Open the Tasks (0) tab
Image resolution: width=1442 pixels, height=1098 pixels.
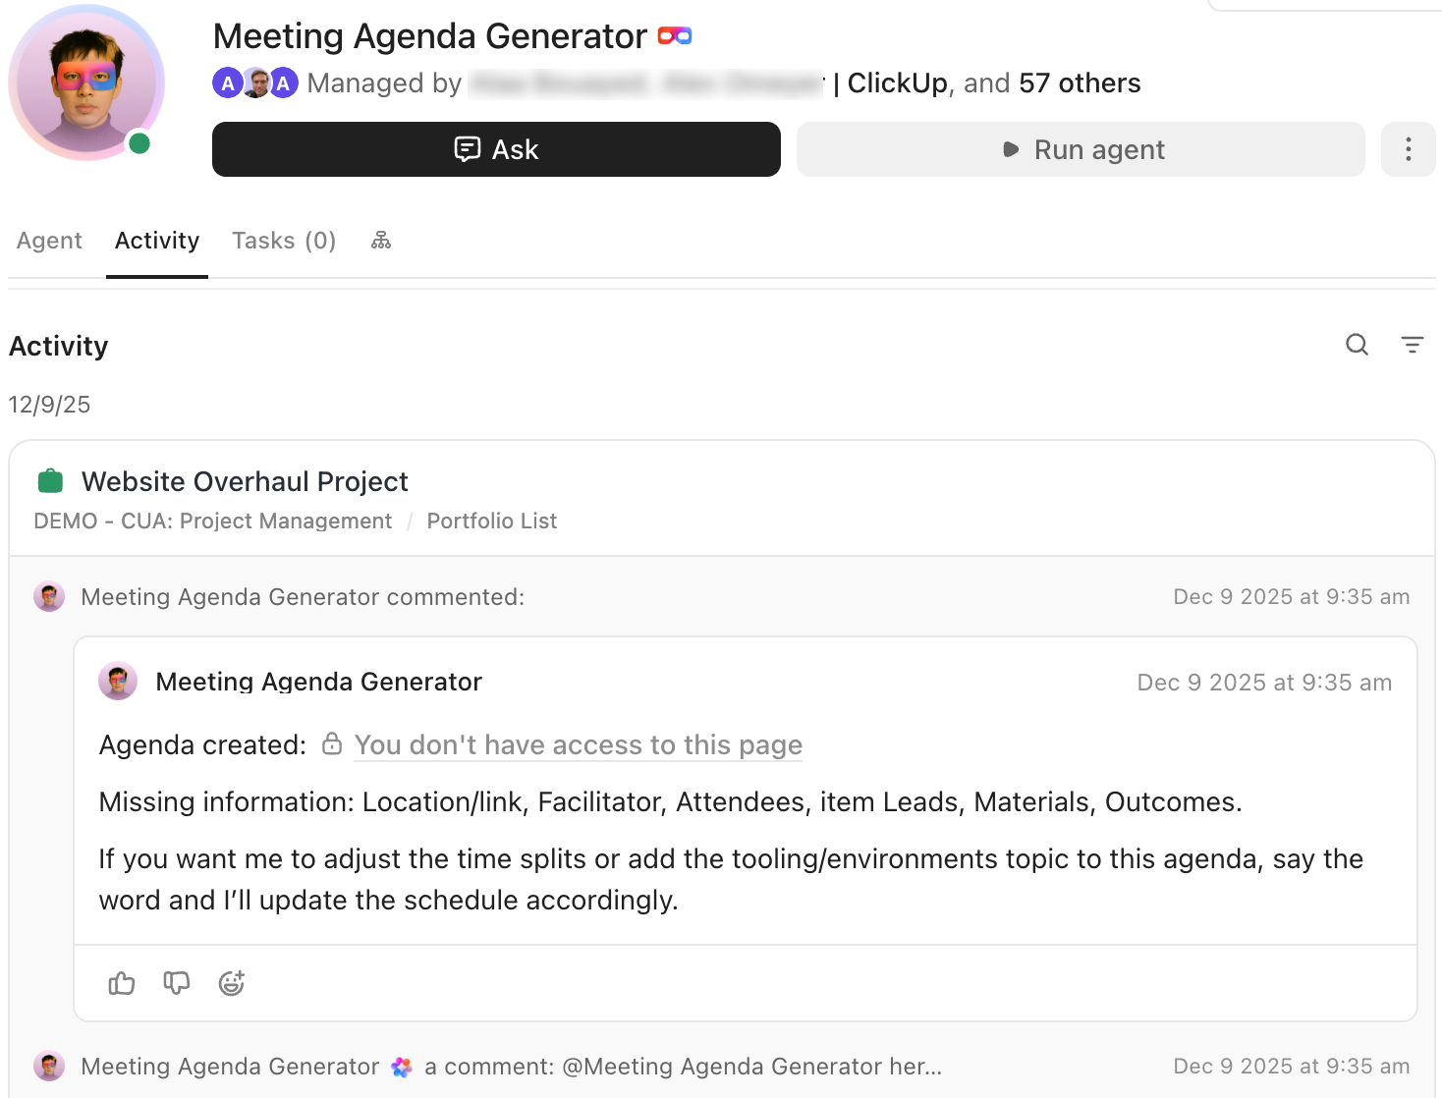click(x=283, y=240)
